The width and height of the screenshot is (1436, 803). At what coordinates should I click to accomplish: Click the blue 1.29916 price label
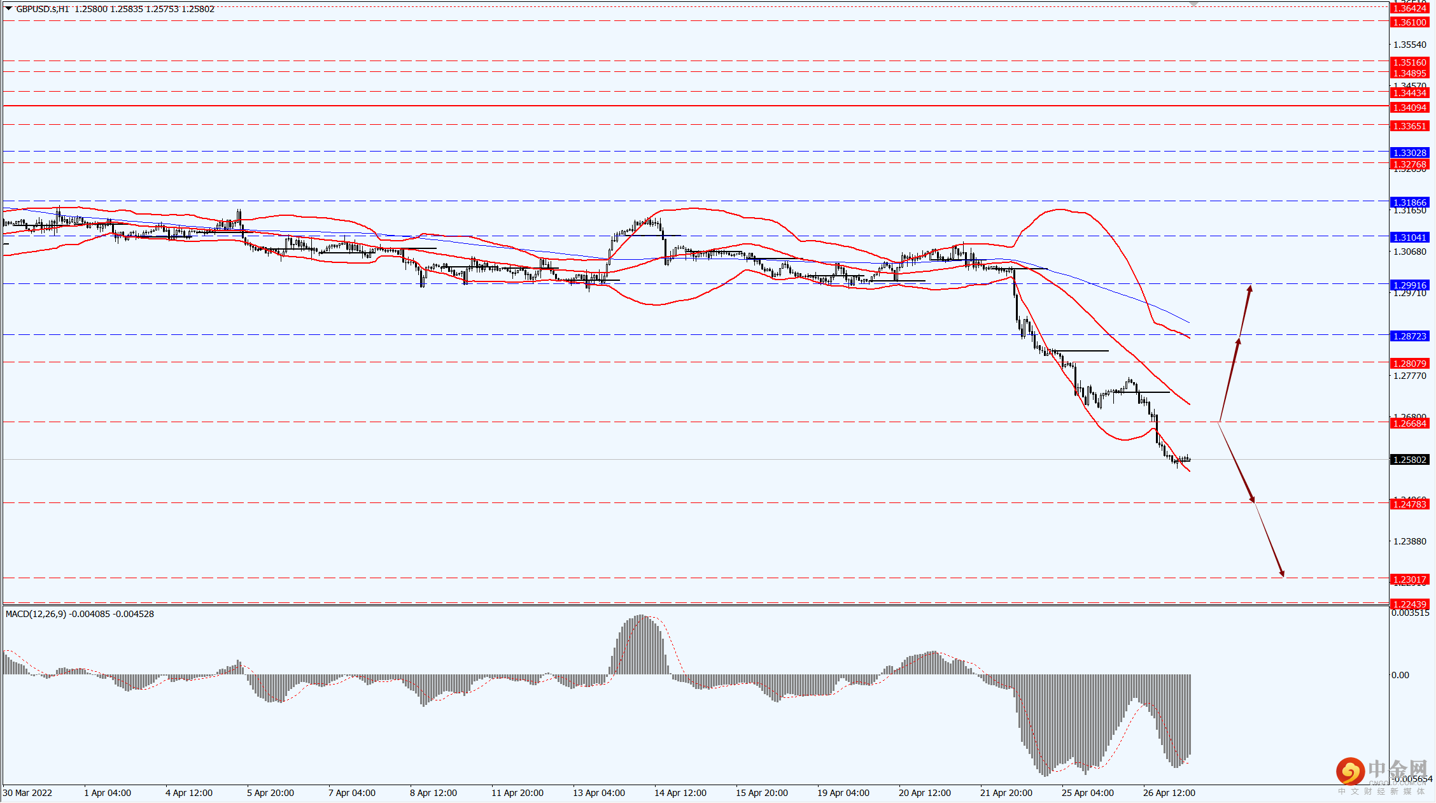tap(1409, 285)
